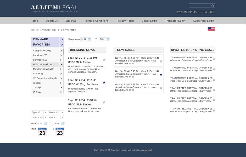Image resolution: width=246 pixels, height=157 pixels.
Task: Star the fifth pretrial order update
Action: tap(214, 100)
